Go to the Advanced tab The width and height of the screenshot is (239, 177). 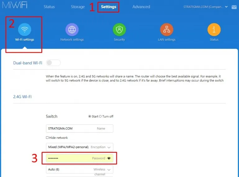coord(141,7)
